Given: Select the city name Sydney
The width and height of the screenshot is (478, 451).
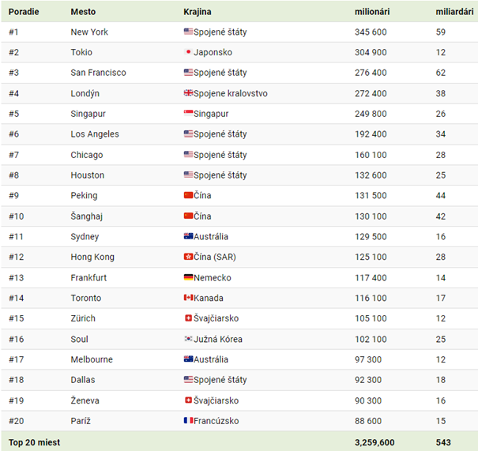Looking at the screenshot, I should 85,237.
